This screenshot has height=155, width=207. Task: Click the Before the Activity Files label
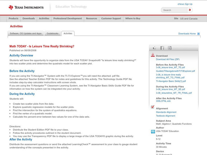170,65
